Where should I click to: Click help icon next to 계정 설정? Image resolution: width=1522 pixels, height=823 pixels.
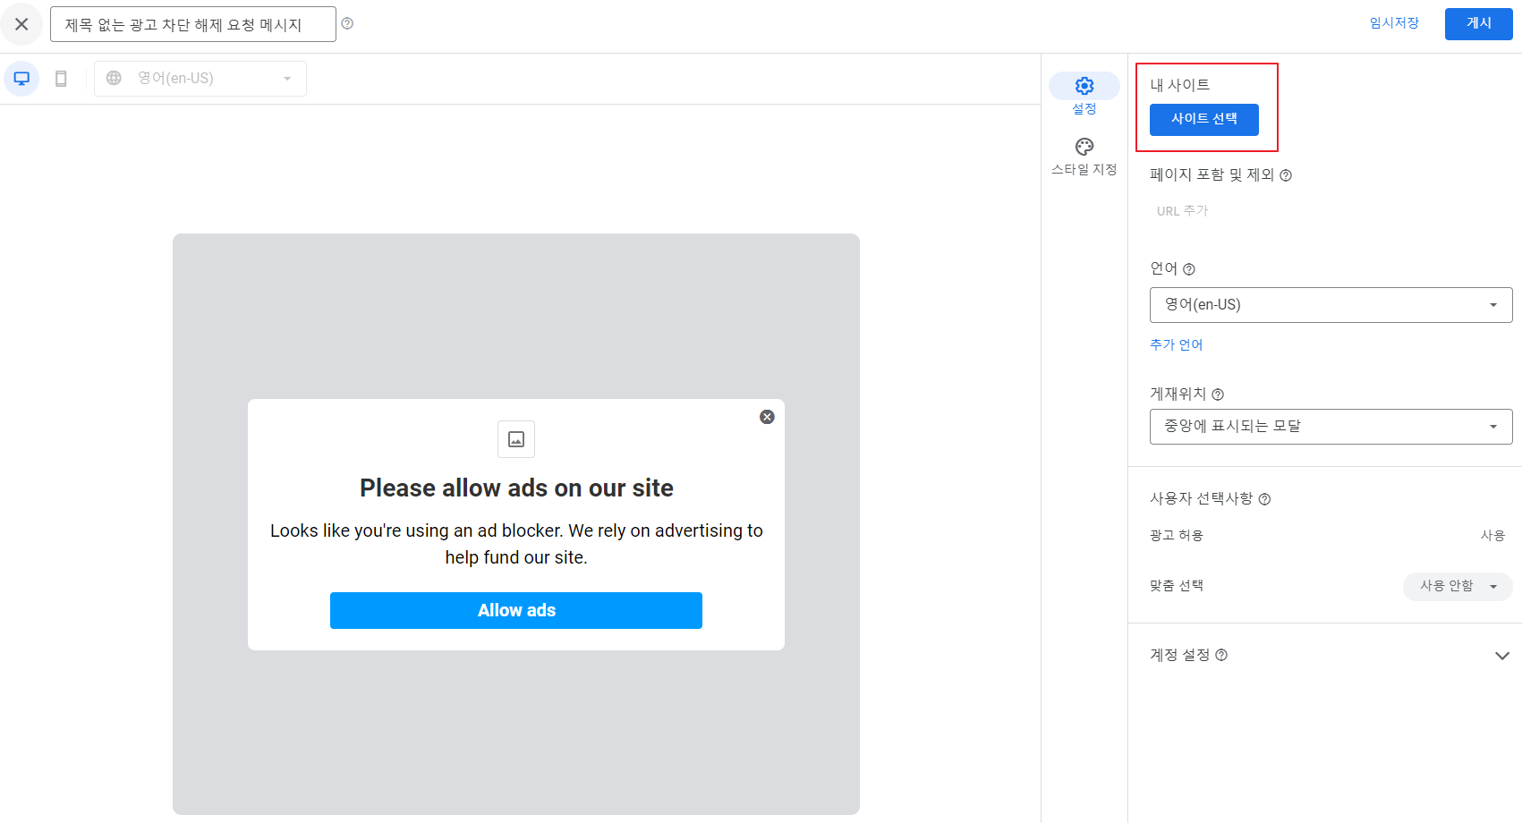pyautogui.click(x=1221, y=655)
